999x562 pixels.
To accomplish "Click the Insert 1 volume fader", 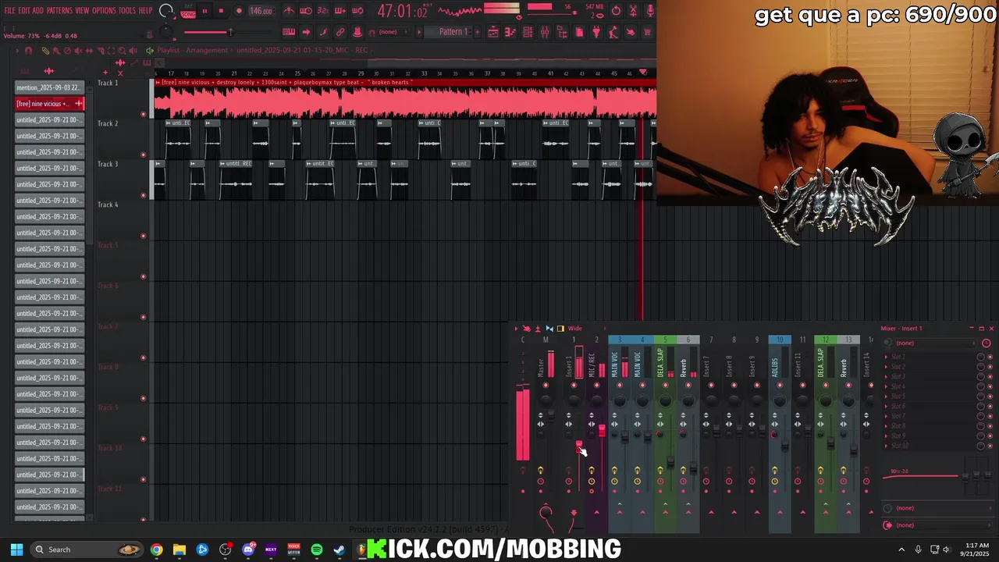I will tap(579, 445).
